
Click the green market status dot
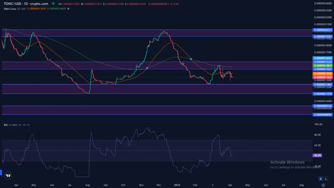coord(53,4)
